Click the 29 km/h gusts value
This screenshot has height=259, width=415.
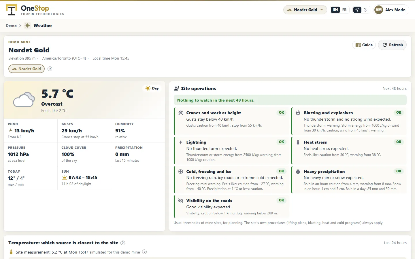(72, 131)
